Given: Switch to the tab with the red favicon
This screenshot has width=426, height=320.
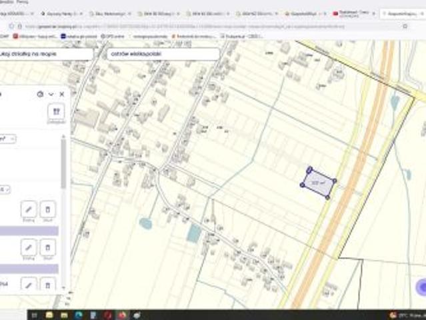Looking at the screenshot, I should point(355,13).
